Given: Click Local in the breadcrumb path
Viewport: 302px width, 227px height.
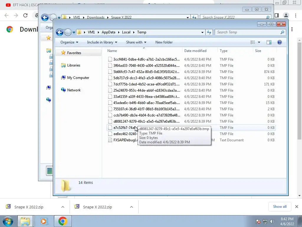Looking at the screenshot, I should click(x=126, y=32).
